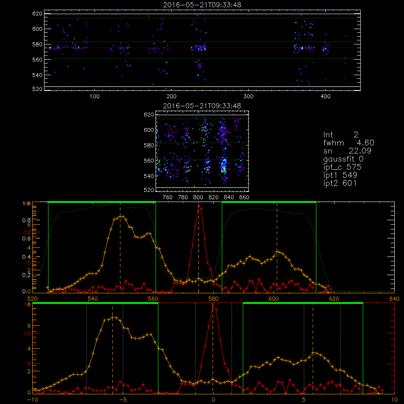The width and height of the screenshot is (404, 404).
Task: Select the 'fwhm 4.60' value text
Action: 349,143
